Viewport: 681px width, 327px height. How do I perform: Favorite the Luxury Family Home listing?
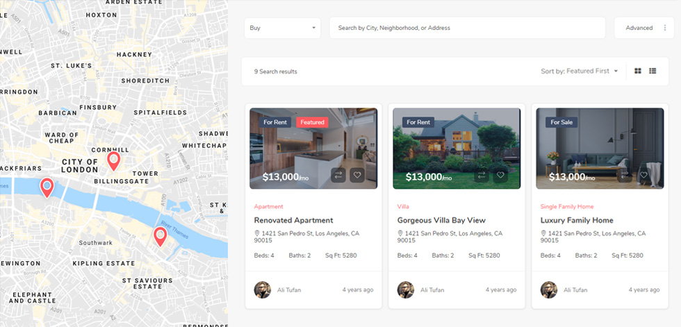point(643,175)
